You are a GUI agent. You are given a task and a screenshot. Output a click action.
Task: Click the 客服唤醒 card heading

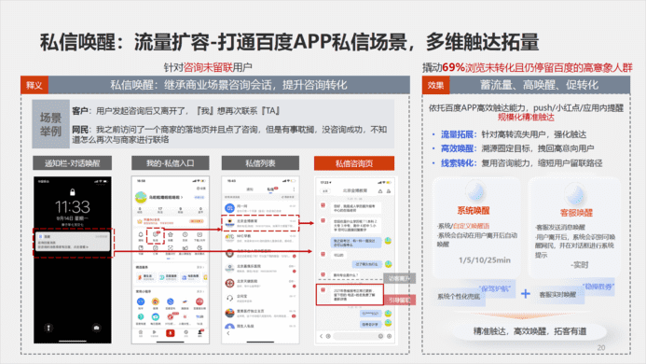click(x=576, y=213)
